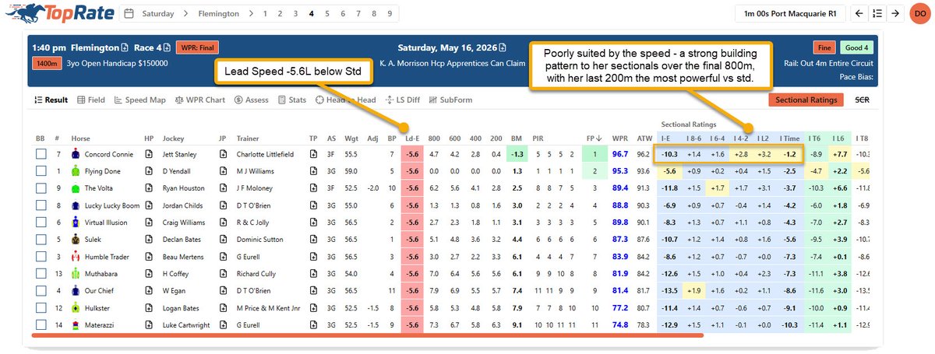Tick black book checkbox for The Volta
The image size is (935, 354).
(x=41, y=188)
